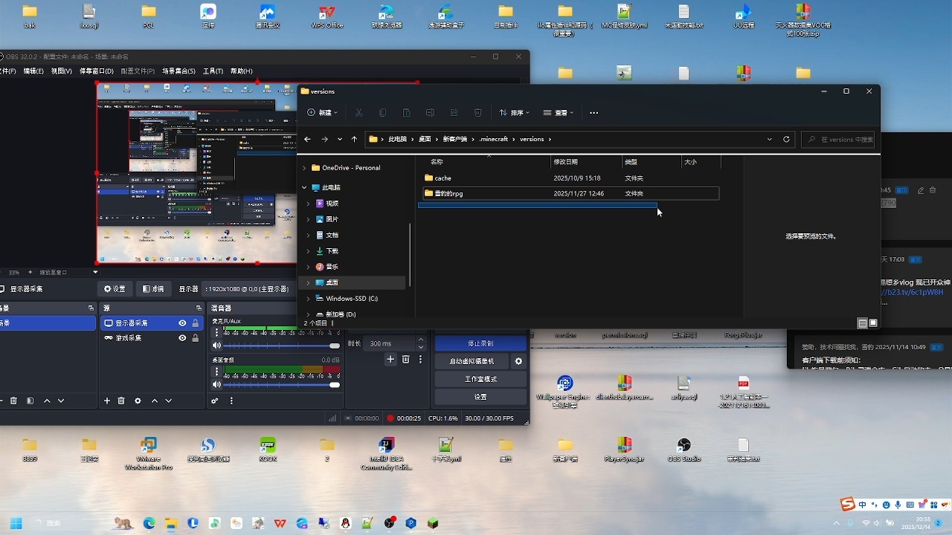Pop out the OBS sources dock
This screenshot has width=952, height=535.
199,308
